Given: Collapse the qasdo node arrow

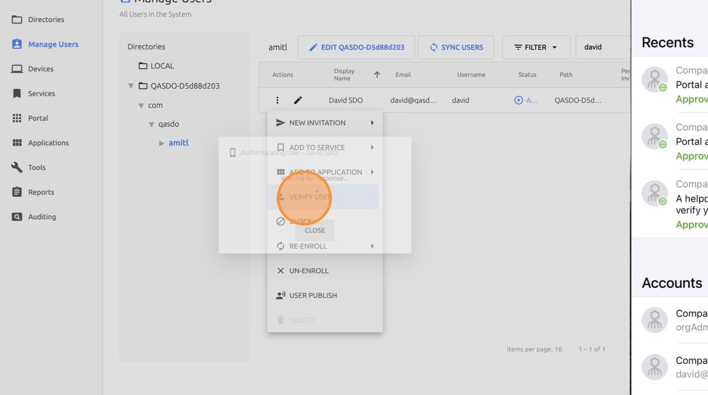Looking at the screenshot, I should tap(151, 124).
